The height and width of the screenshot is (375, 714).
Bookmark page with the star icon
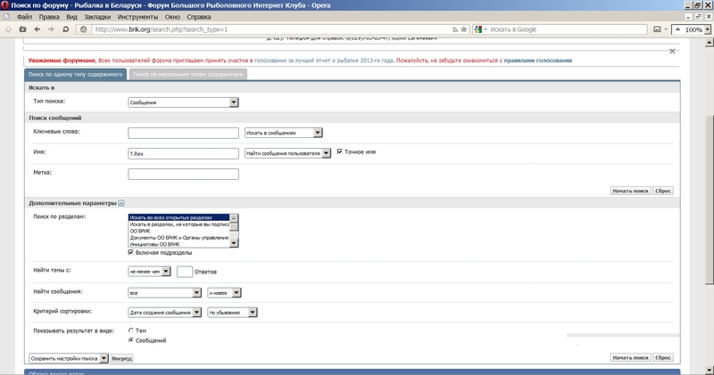[x=465, y=29]
